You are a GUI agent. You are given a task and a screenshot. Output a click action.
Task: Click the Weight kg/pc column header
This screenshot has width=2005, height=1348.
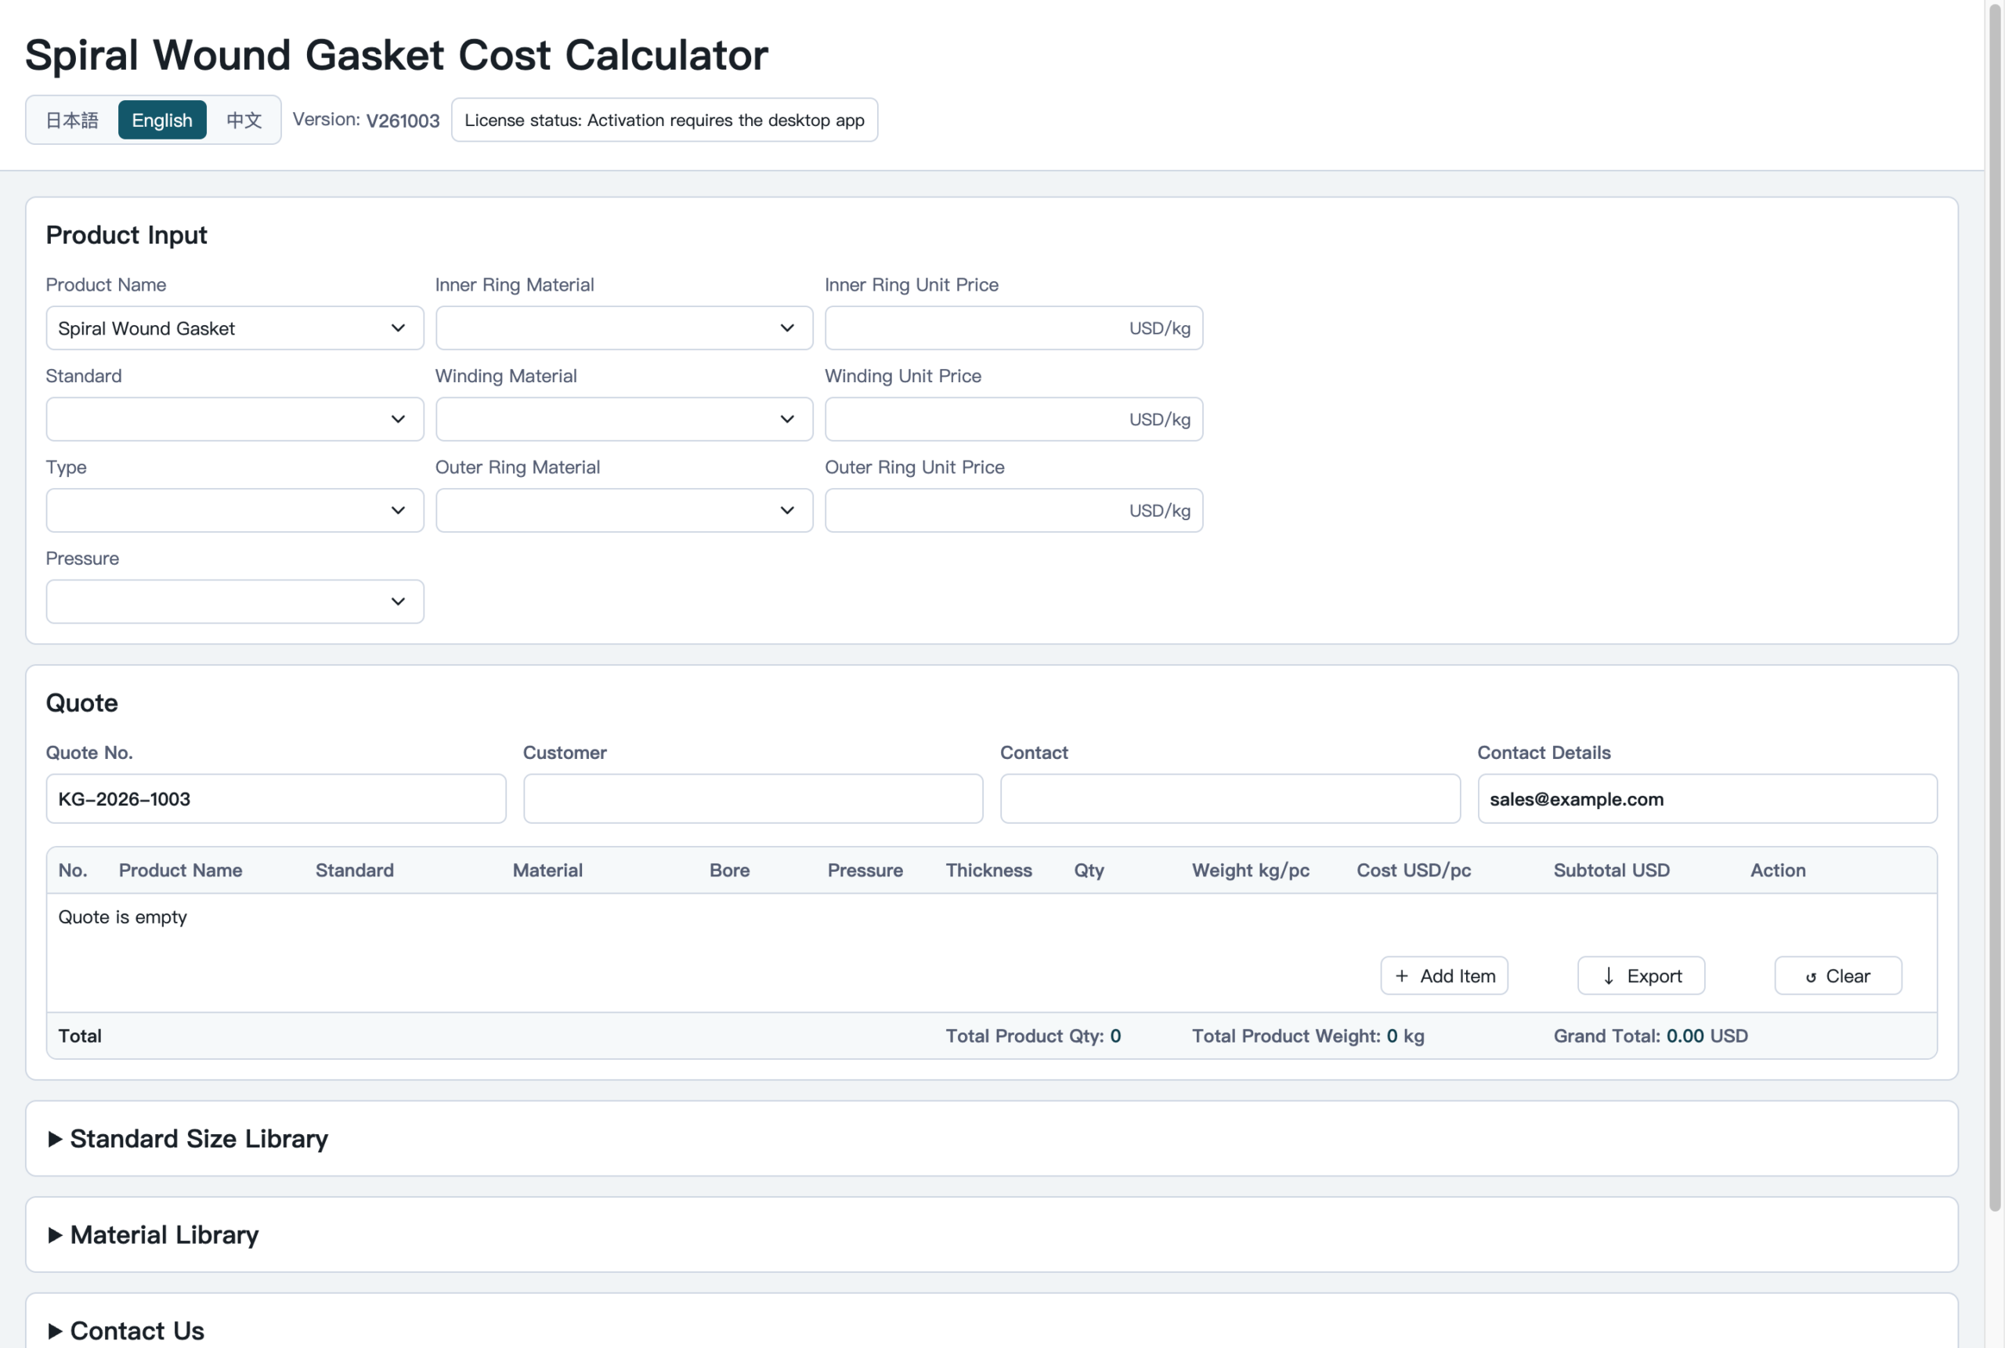coord(1251,870)
